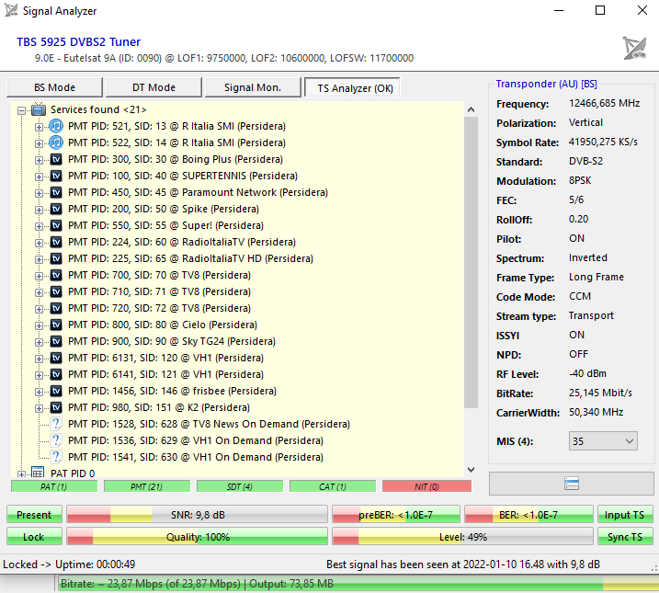Click the table icon next to PAT PID 0
This screenshot has height=593, width=659.
pyautogui.click(x=38, y=473)
